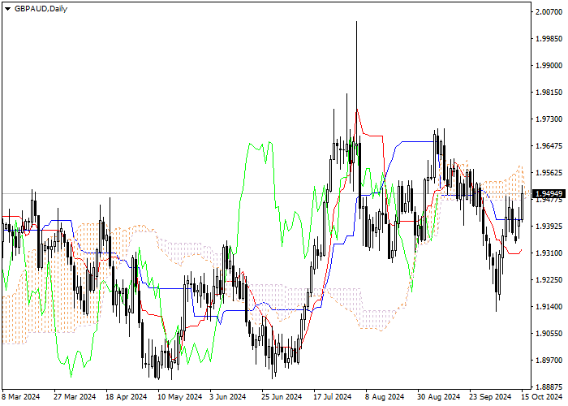This screenshot has height=406, width=568.
Task: Click the 3 Jun 2024 date label
Action: coord(228,397)
